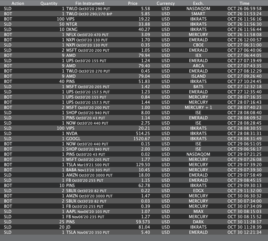Click the price 1.44 cell

pos(145,102)
